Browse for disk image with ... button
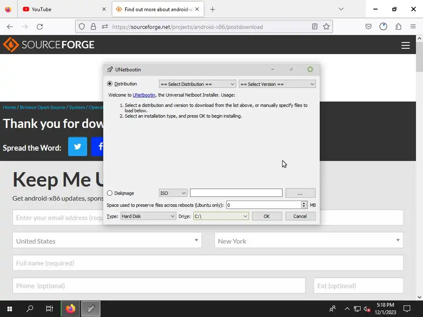Screen dimensions: 423x317 (300, 193)
